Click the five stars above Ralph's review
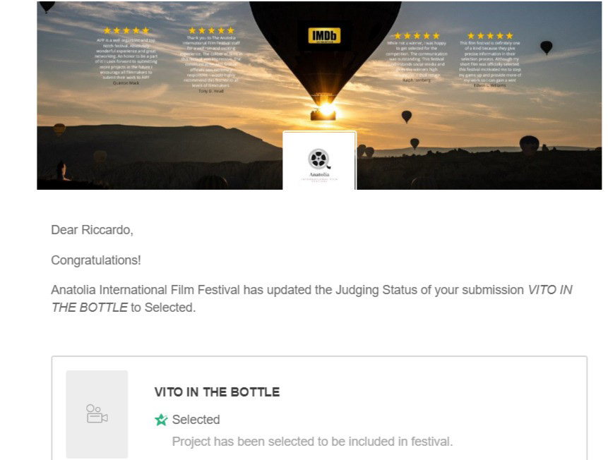Viewport: 608px width, 460px height. coord(416,36)
